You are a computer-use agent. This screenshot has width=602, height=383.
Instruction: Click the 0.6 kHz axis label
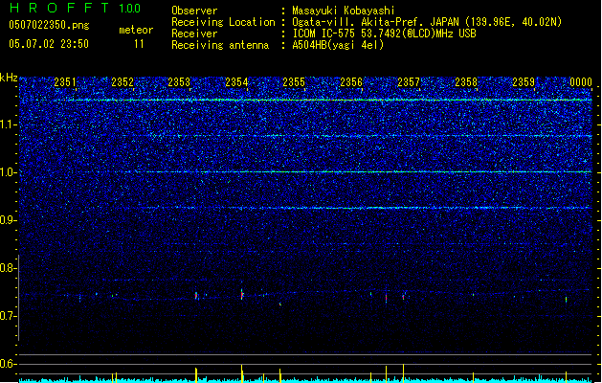[x=8, y=364]
